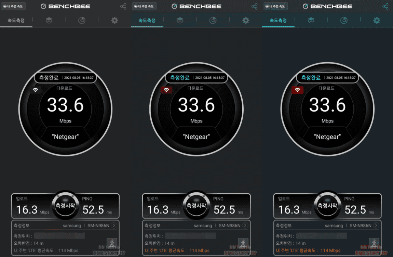Expand 측정정보 chevron in right screenshot
This screenshot has width=393, height=257.
click(x=376, y=226)
